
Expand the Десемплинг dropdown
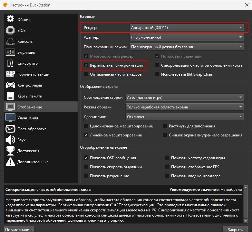click(185, 116)
